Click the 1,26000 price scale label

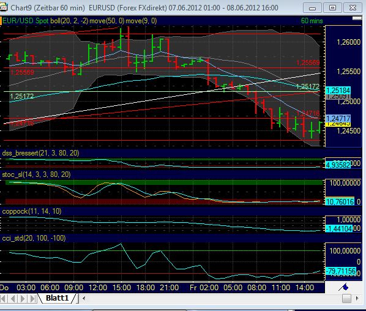point(348,42)
